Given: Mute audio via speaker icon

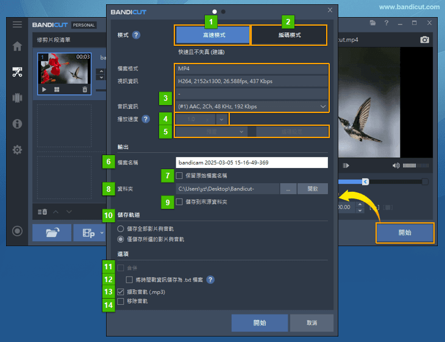Looking at the screenshot, I should pos(396,166).
